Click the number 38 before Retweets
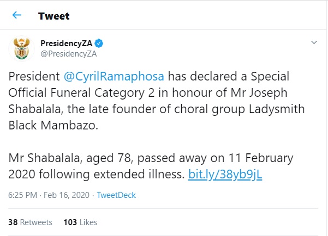Image resolution: width=328 pixels, height=236 pixels. pos(13,222)
